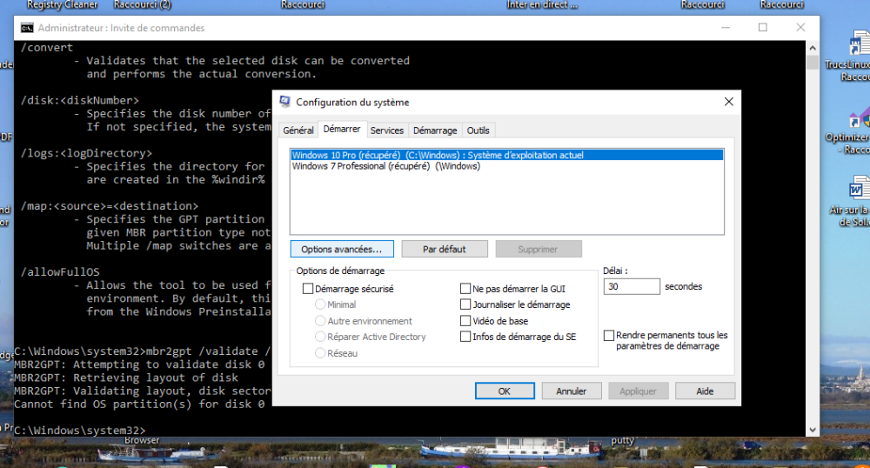Click command prompt scrollbar up arrow
Image resolution: width=870 pixels, height=468 pixels.
pos(813,48)
